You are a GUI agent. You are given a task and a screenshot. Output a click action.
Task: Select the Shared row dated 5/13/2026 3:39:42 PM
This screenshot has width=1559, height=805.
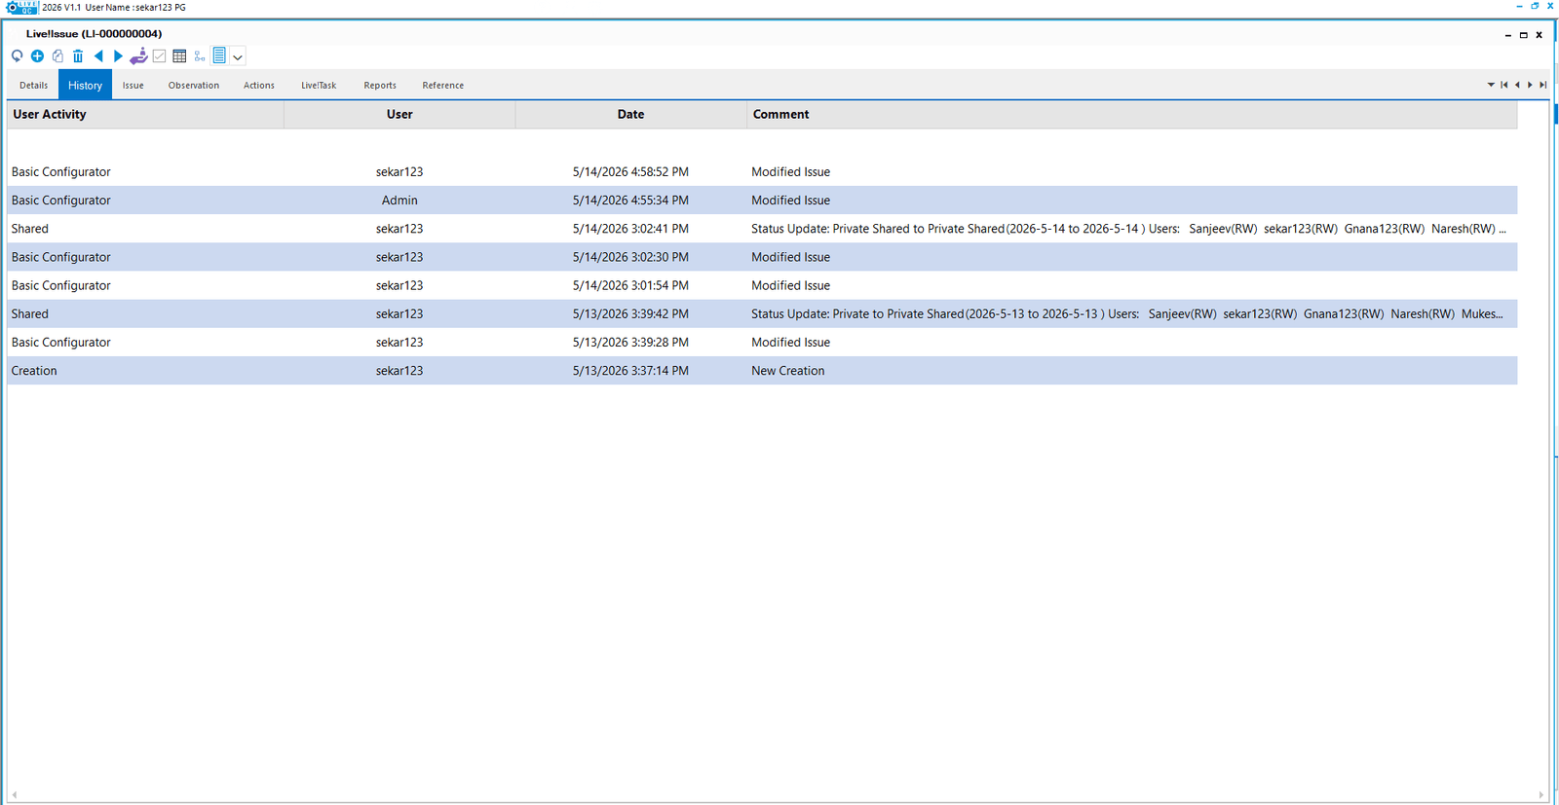762,313
